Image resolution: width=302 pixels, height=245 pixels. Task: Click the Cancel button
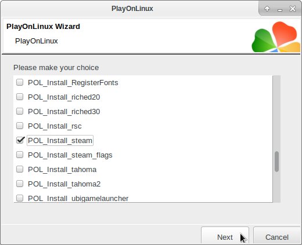point(277,235)
